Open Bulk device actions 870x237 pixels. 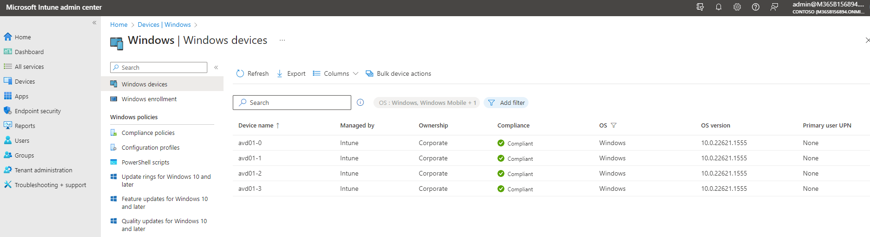point(398,73)
